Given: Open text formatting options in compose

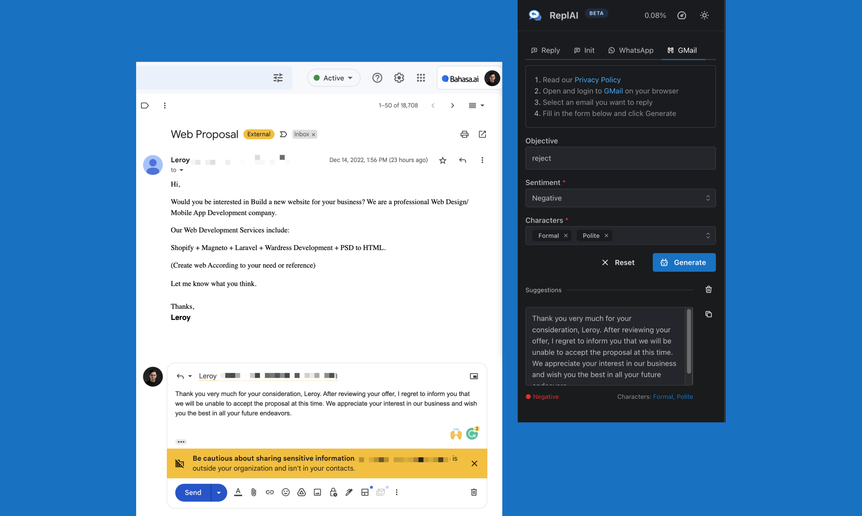Looking at the screenshot, I should [x=238, y=492].
